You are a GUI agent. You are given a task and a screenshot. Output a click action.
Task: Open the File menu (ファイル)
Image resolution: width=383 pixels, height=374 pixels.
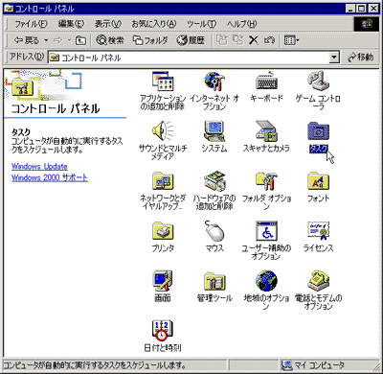click(31, 24)
